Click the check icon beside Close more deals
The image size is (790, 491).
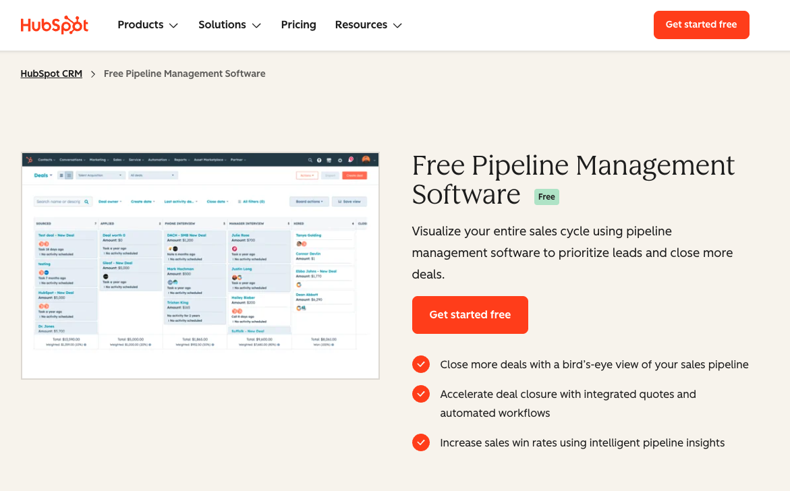tap(421, 364)
